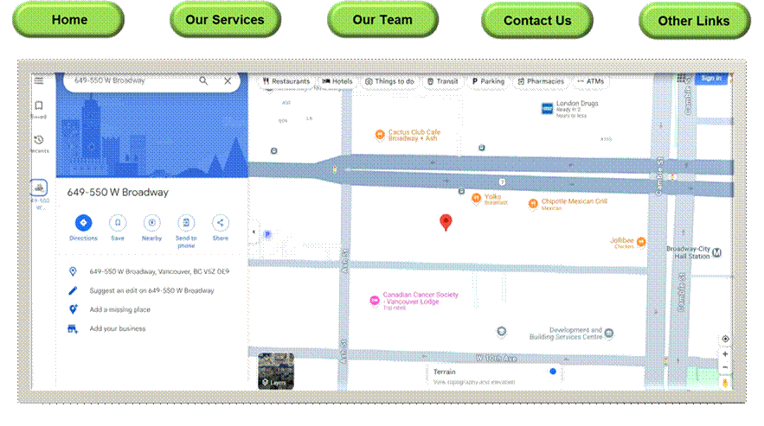
Task: Open the Contact Us navigation tab
Action: (537, 21)
